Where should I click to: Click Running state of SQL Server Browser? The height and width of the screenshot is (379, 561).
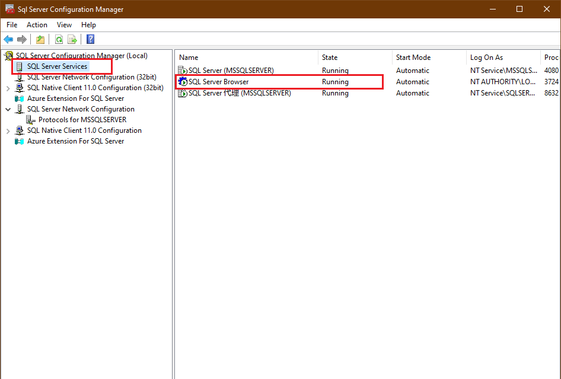[x=335, y=82]
